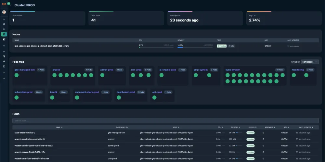The width and height of the screenshot is (325, 162).
Task: Open the argocd namespace link in Pods Map
Action: [56, 70]
